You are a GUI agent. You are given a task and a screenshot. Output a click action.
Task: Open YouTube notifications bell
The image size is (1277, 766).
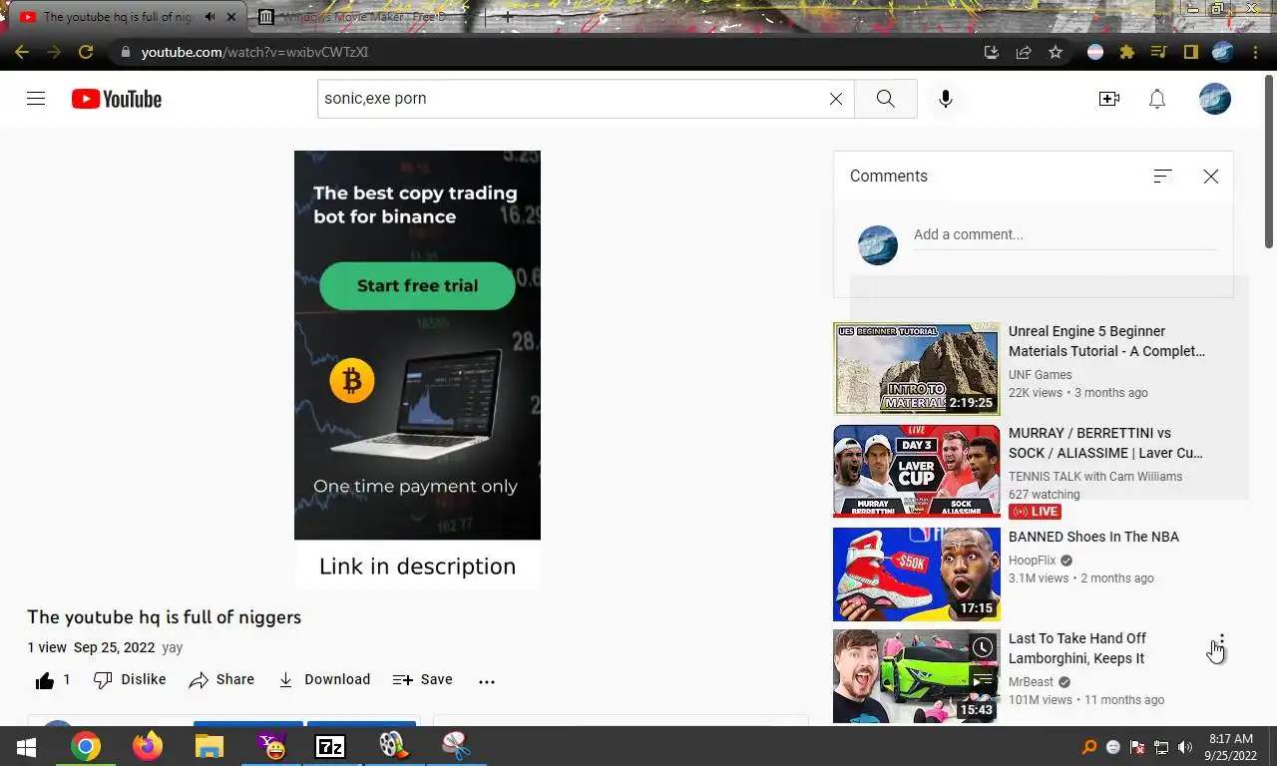point(1157,99)
